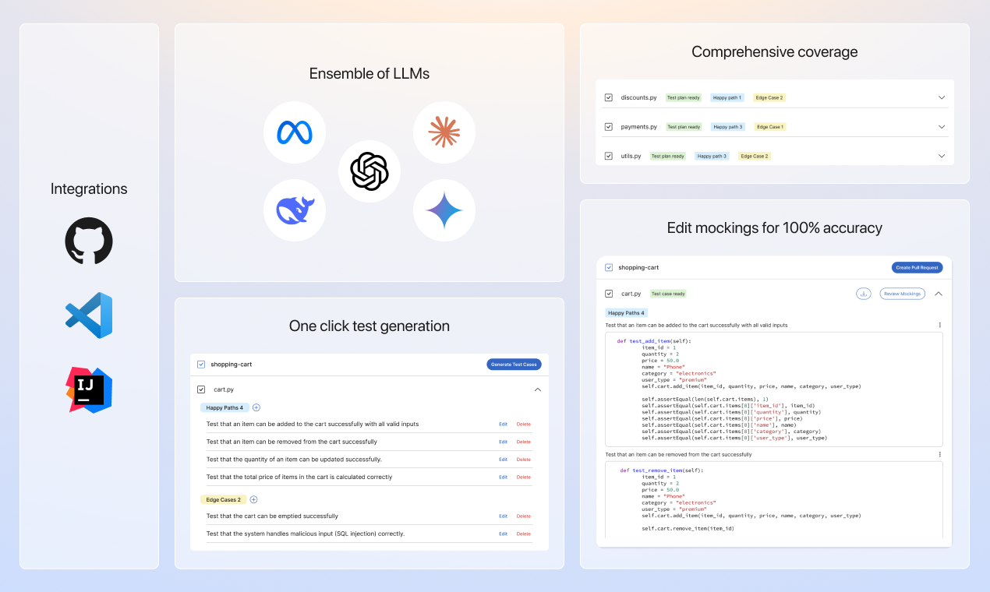This screenshot has width=990, height=592.
Task: Click 'Edge Case 2' tag on utils.py
Action: click(754, 156)
